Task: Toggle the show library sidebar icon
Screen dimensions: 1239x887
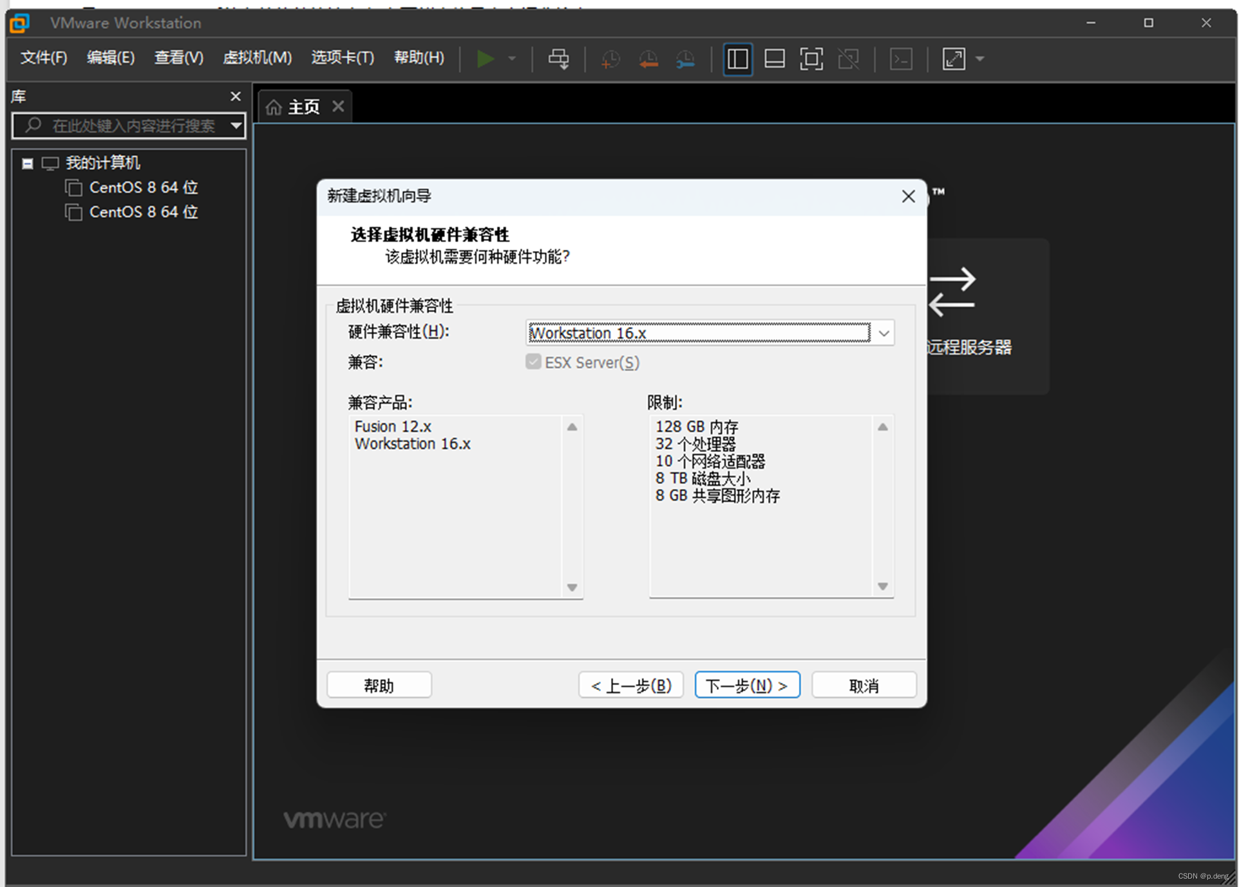Action: (x=737, y=59)
